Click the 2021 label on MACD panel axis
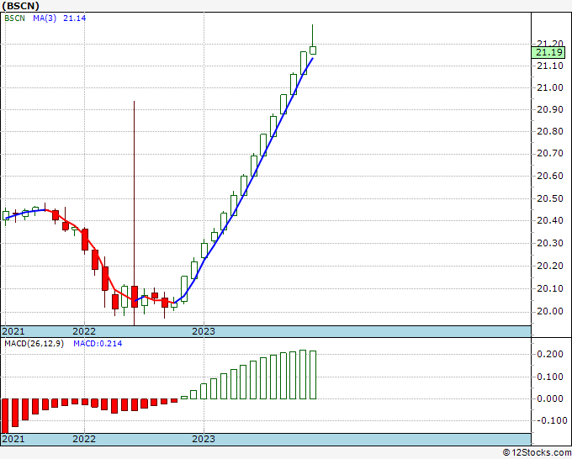 point(13,439)
